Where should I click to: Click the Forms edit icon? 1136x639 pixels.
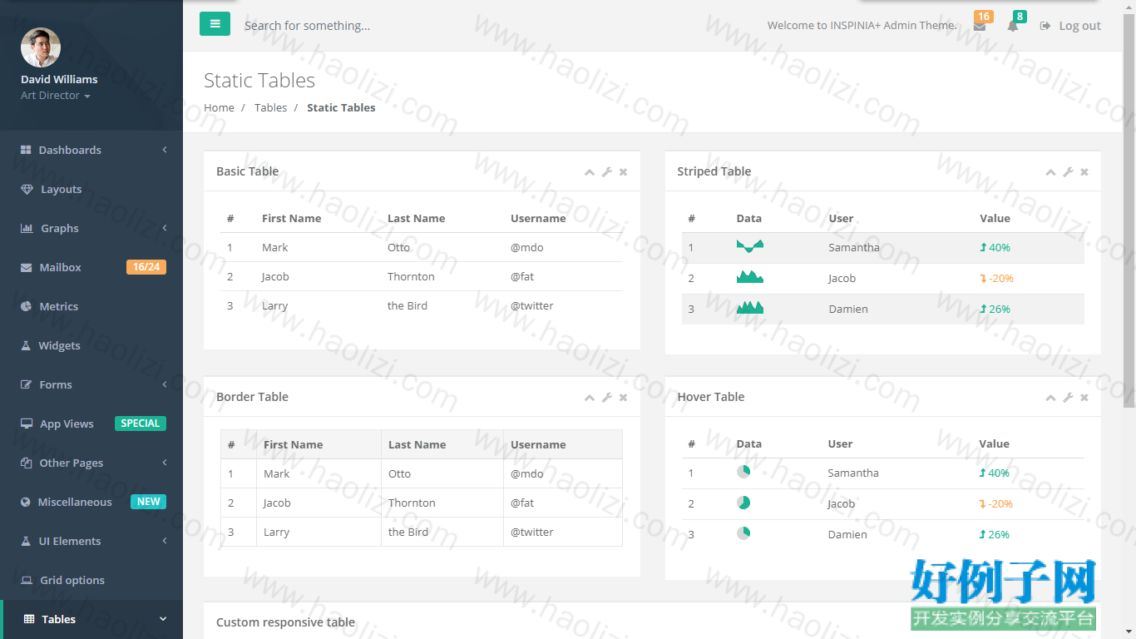[x=26, y=384]
